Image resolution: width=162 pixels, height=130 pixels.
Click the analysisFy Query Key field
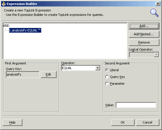coord(23,74)
